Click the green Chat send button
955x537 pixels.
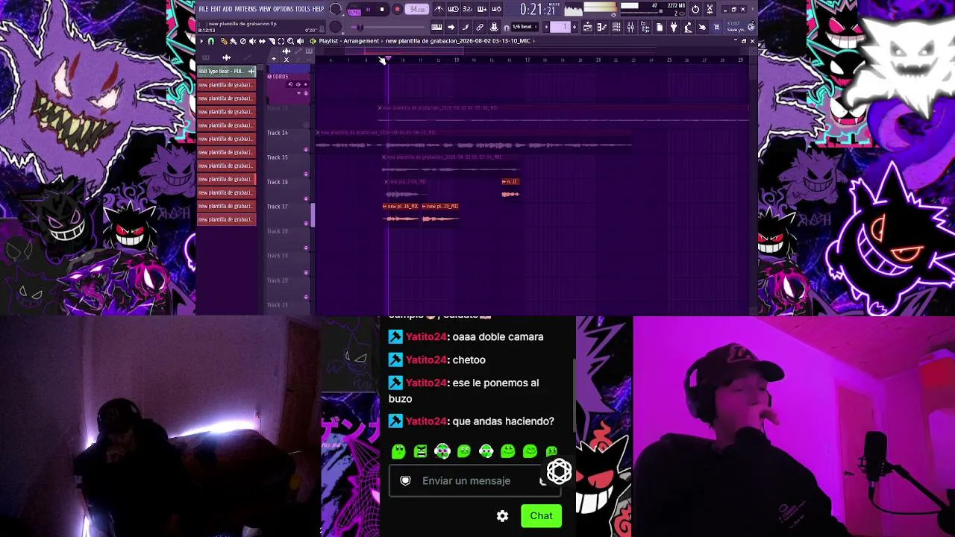pos(541,516)
